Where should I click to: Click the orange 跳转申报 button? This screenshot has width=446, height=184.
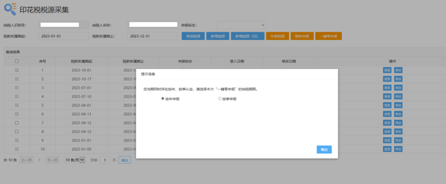coord(302,36)
